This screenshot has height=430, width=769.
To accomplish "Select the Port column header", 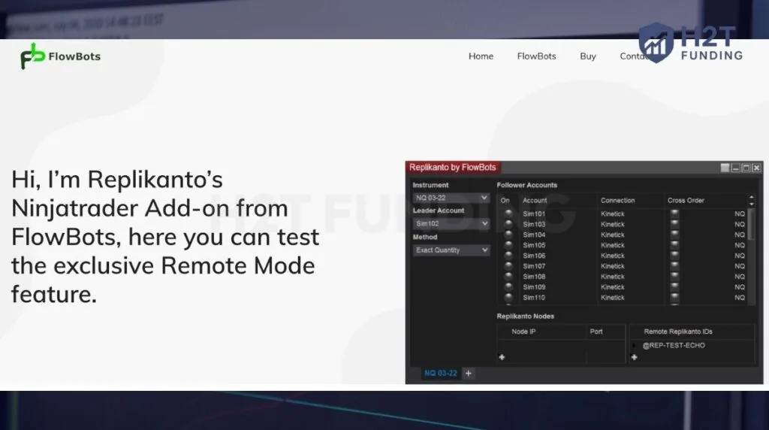I will pyautogui.click(x=596, y=332).
